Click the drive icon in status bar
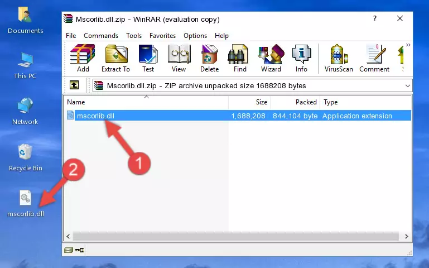Screen dimensions: 429x268 69,250
